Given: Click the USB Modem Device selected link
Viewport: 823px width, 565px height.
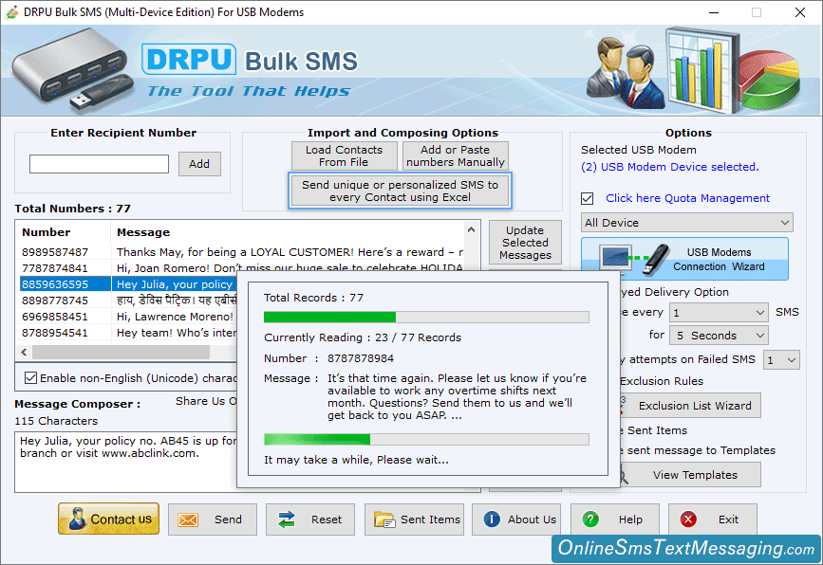Looking at the screenshot, I should (x=670, y=167).
